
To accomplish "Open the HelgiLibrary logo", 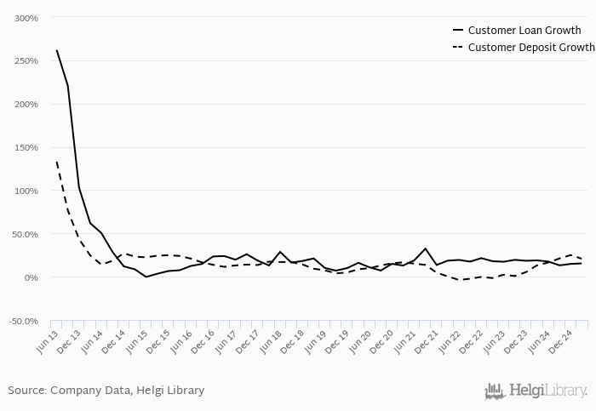I will point(536,391).
